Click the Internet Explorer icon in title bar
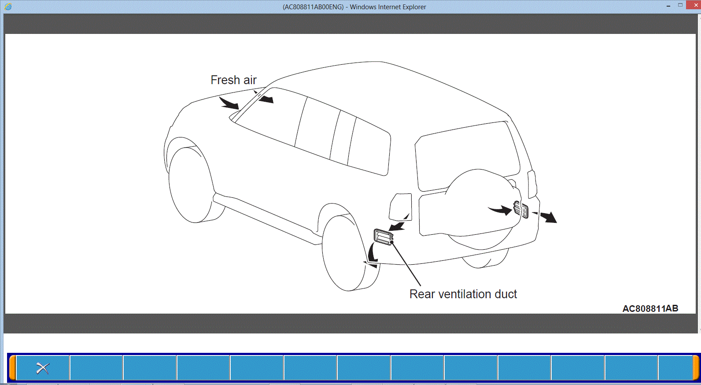 click(x=7, y=7)
